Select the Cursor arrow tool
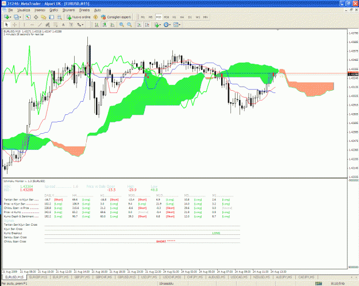The height and width of the screenshot is (286, 359). point(6,25)
